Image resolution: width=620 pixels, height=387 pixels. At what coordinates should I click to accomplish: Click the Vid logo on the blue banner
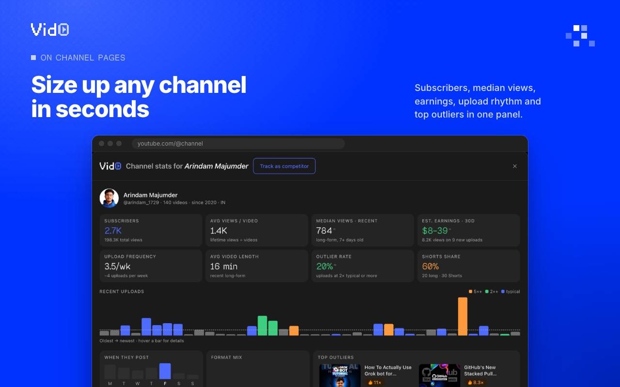click(x=50, y=30)
